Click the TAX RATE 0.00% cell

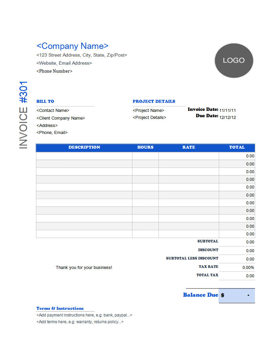coord(237,267)
